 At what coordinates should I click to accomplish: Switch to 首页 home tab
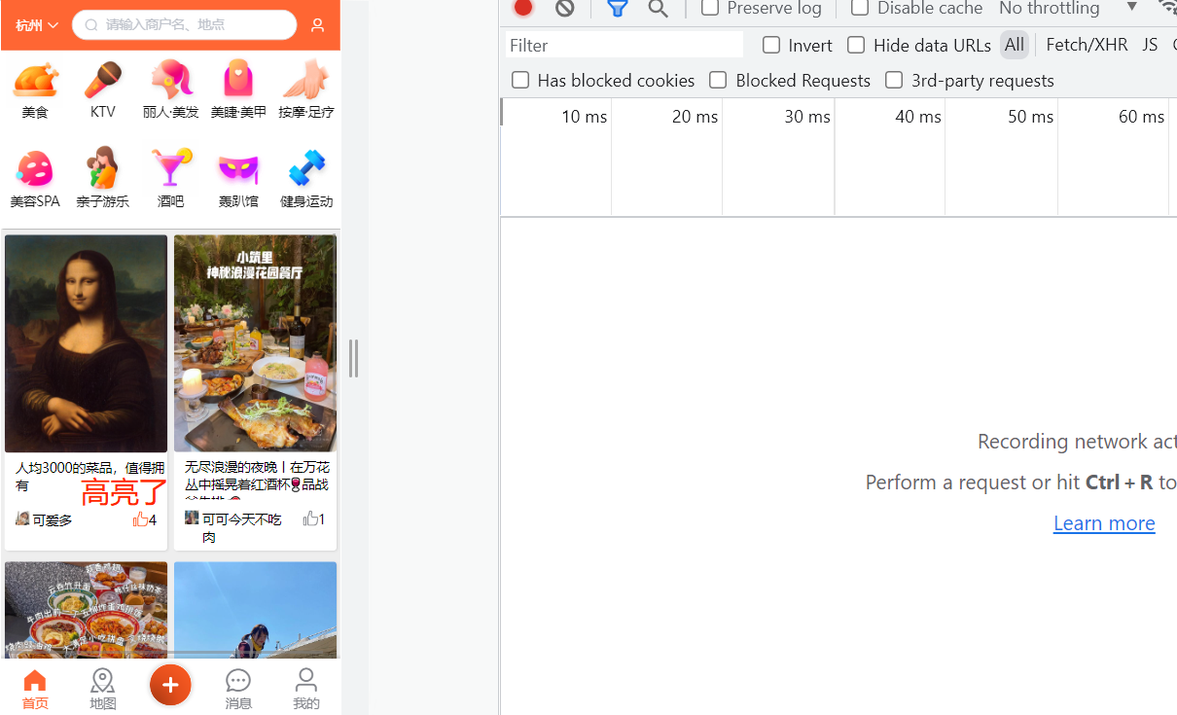point(35,690)
